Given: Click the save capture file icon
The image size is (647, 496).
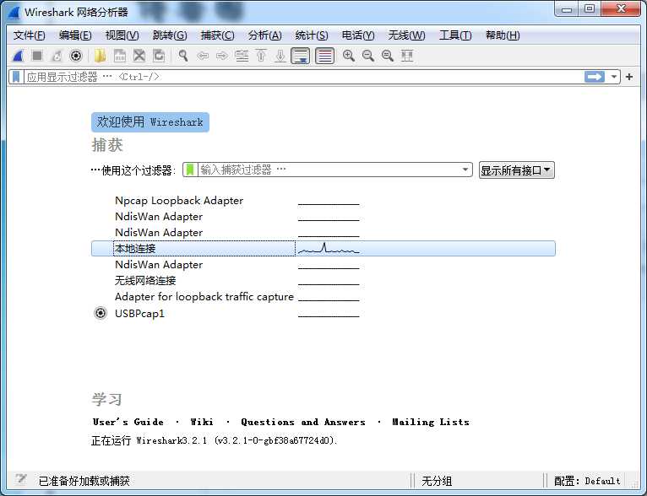Looking at the screenshot, I should (120, 56).
